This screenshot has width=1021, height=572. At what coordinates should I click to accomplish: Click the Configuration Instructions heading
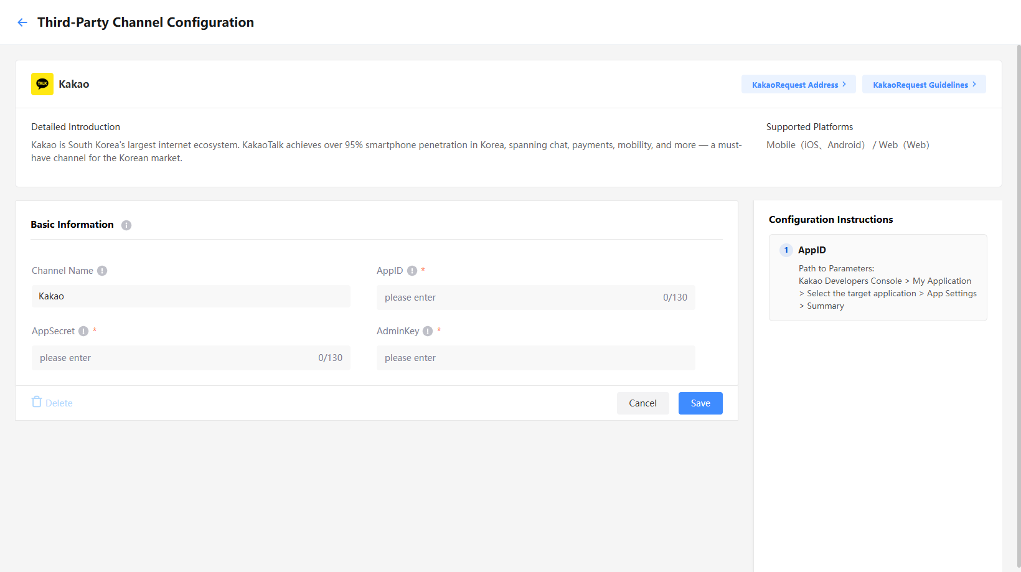(x=830, y=220)
